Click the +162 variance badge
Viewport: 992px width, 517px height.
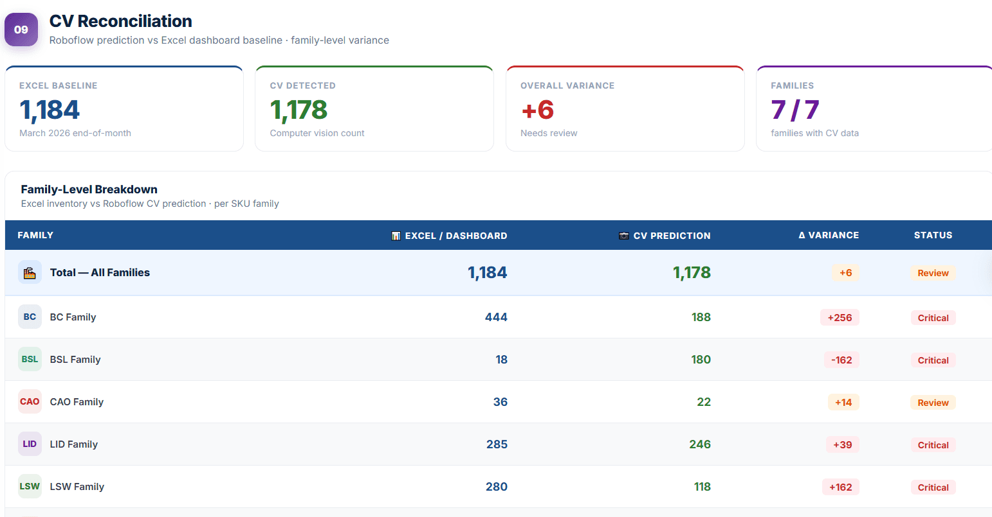(x=841, y=487)
